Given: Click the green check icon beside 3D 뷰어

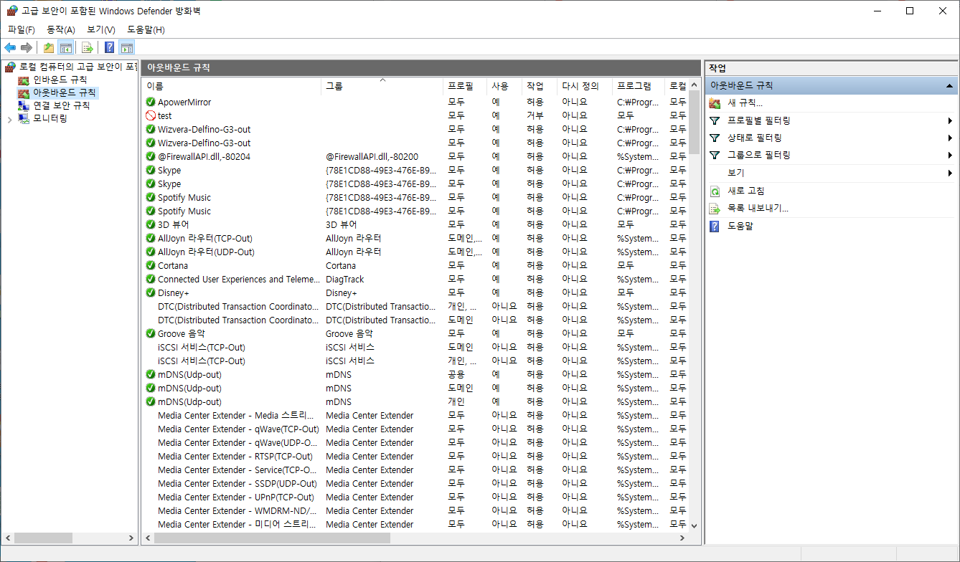Looking at the screenshot, I should pyautogui.click(x=151, y=224).
